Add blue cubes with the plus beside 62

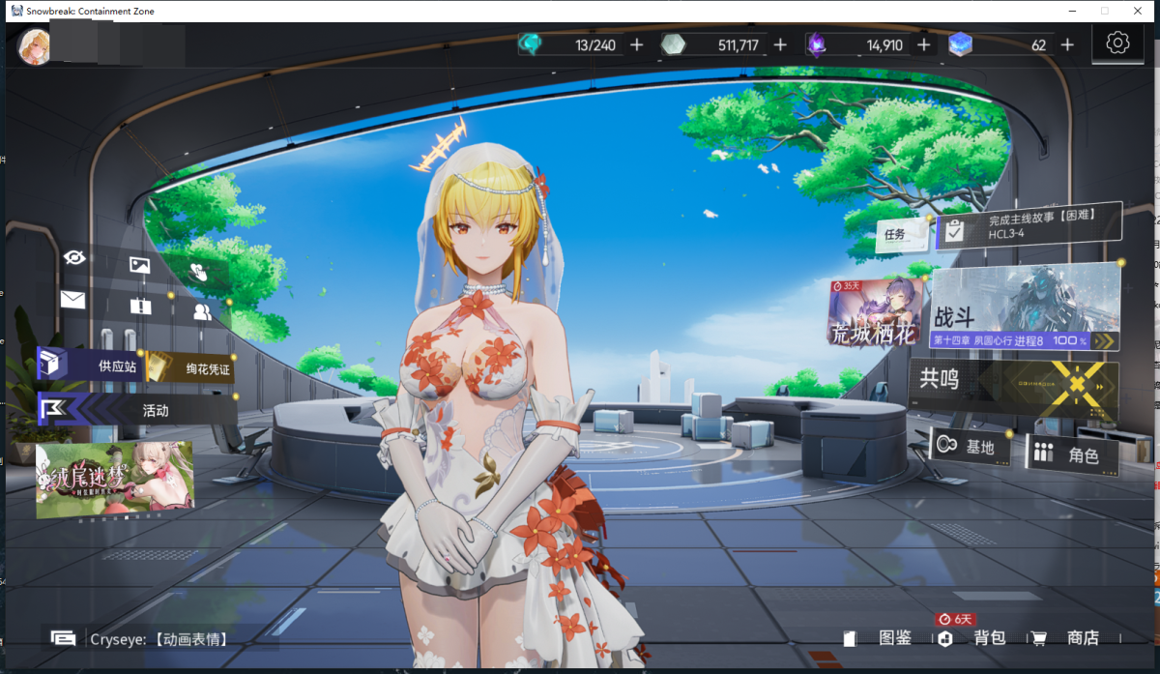1067,44
